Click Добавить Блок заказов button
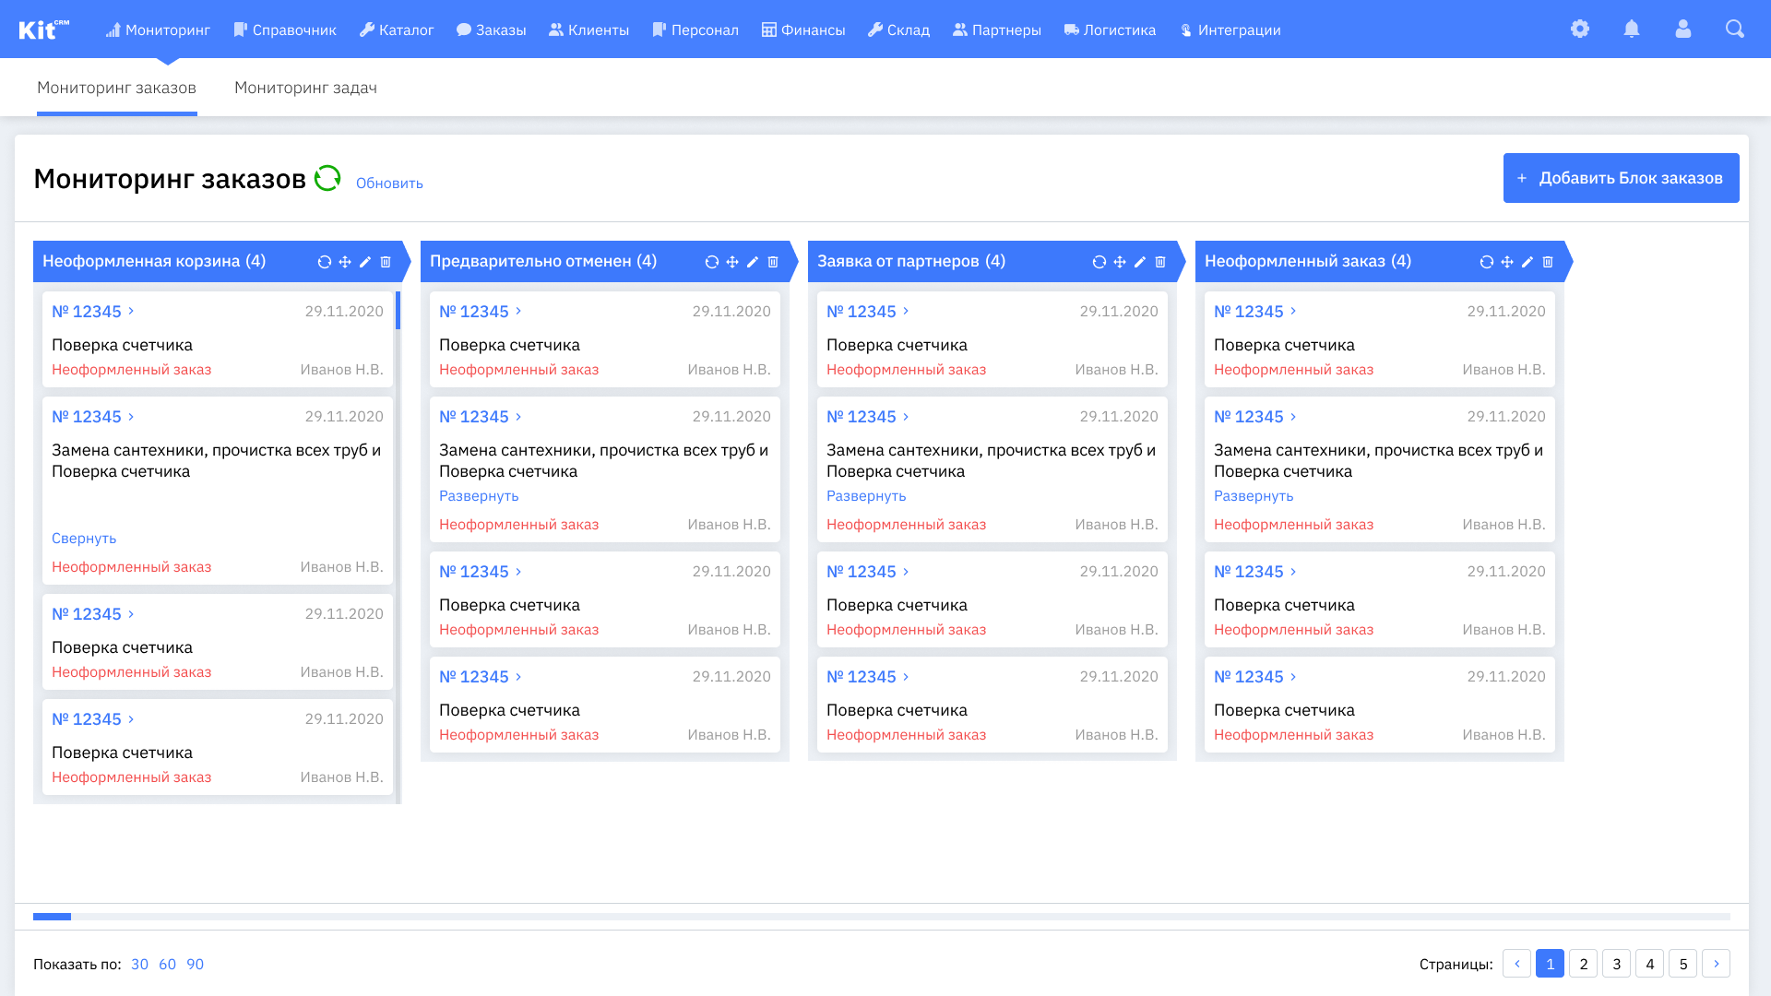Viewport: 1771px width, 996px height. coord(1621,178)
